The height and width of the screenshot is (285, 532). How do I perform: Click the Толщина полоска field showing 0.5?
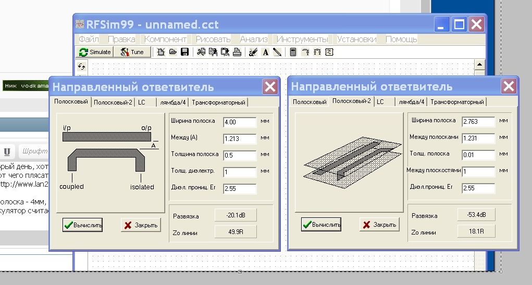240,156
